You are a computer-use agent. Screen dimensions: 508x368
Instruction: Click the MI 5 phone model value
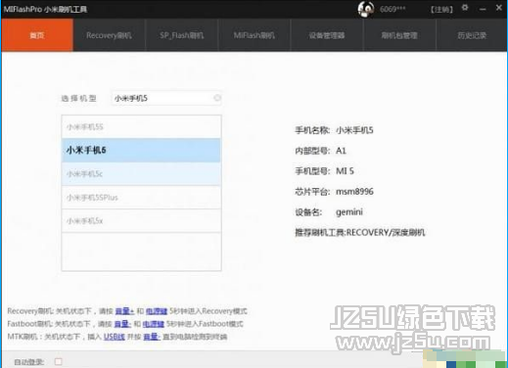345,171
